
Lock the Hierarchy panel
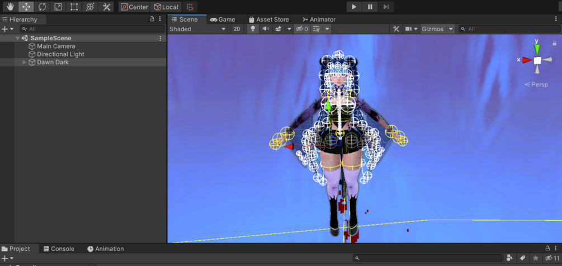click(x=152, y=19)
